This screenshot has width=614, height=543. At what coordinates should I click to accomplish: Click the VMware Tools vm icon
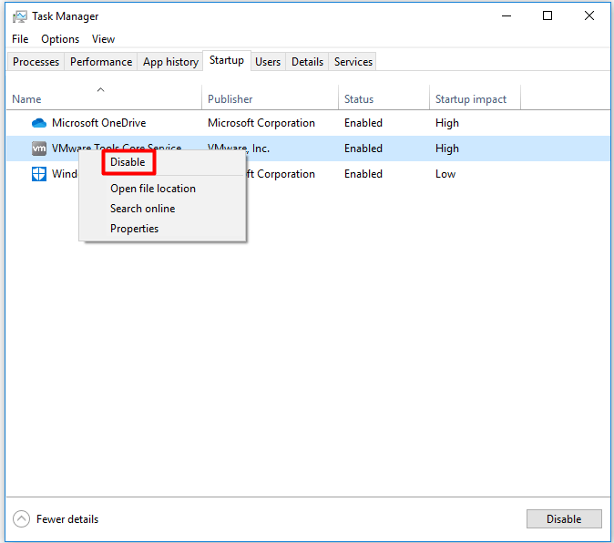point(39,149)
